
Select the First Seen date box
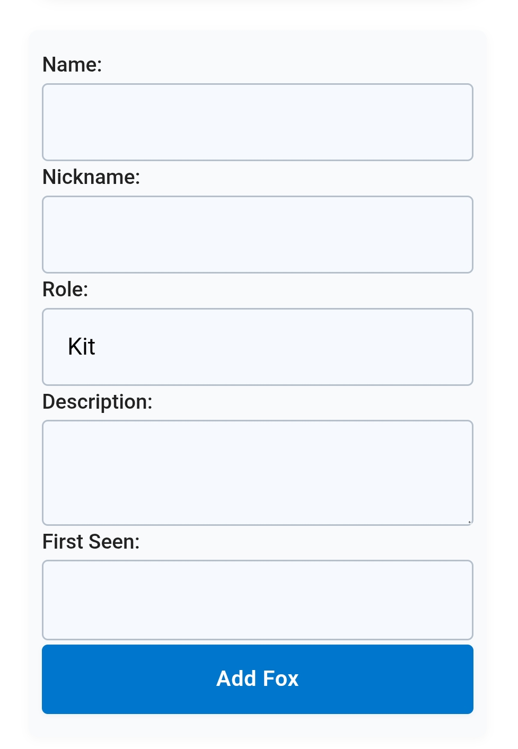[257, 600]
